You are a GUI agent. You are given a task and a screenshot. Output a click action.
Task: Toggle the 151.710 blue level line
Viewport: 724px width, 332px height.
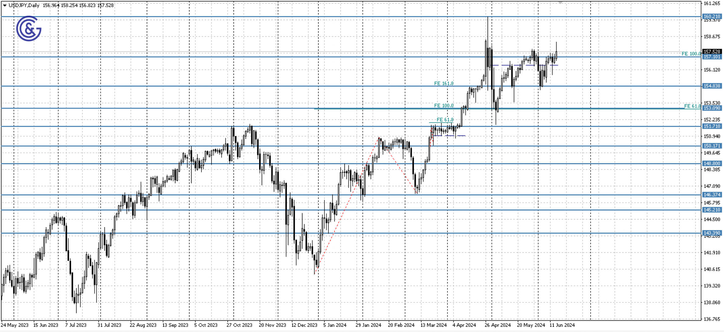tap(712, 126)
